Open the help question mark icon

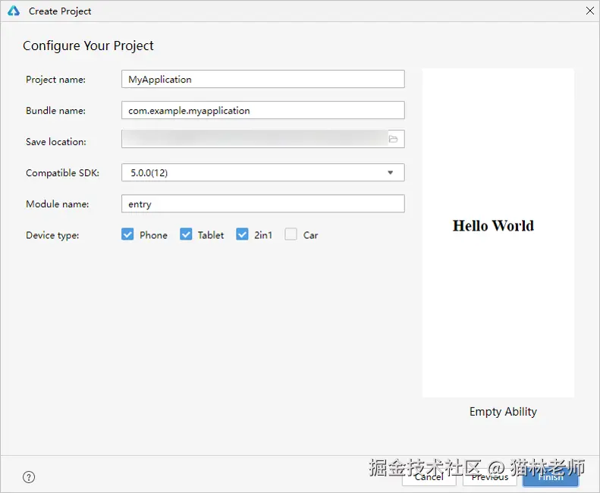pos(29,477)
